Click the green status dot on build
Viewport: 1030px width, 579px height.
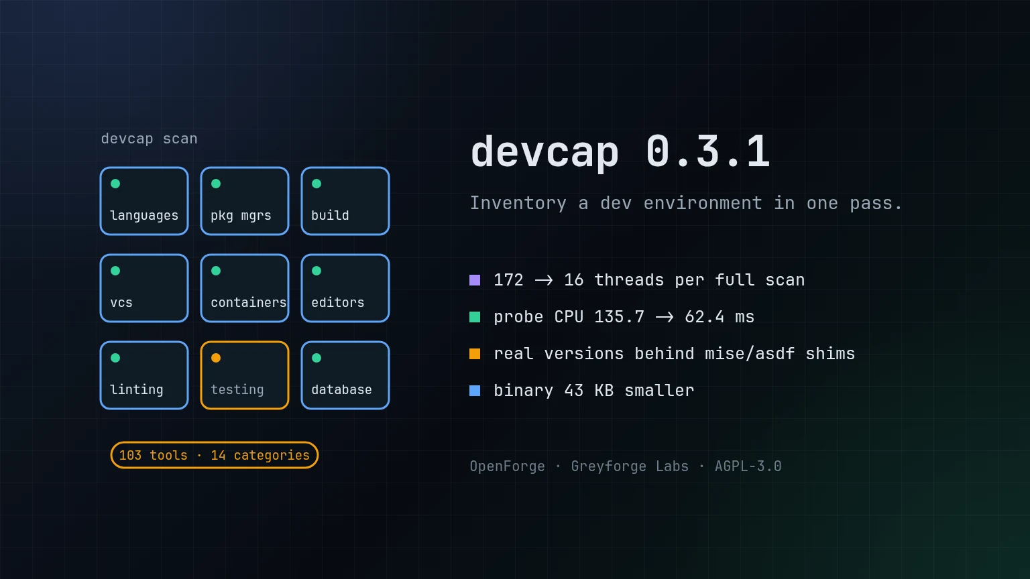click(317, 184)
